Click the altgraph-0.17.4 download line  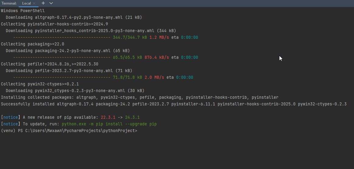[x=74, y=17]
